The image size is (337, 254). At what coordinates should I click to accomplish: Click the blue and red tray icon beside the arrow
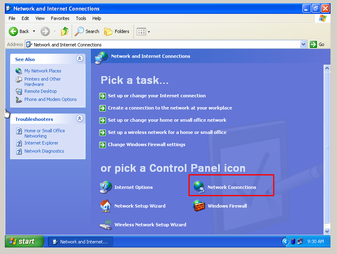[293, 241]
